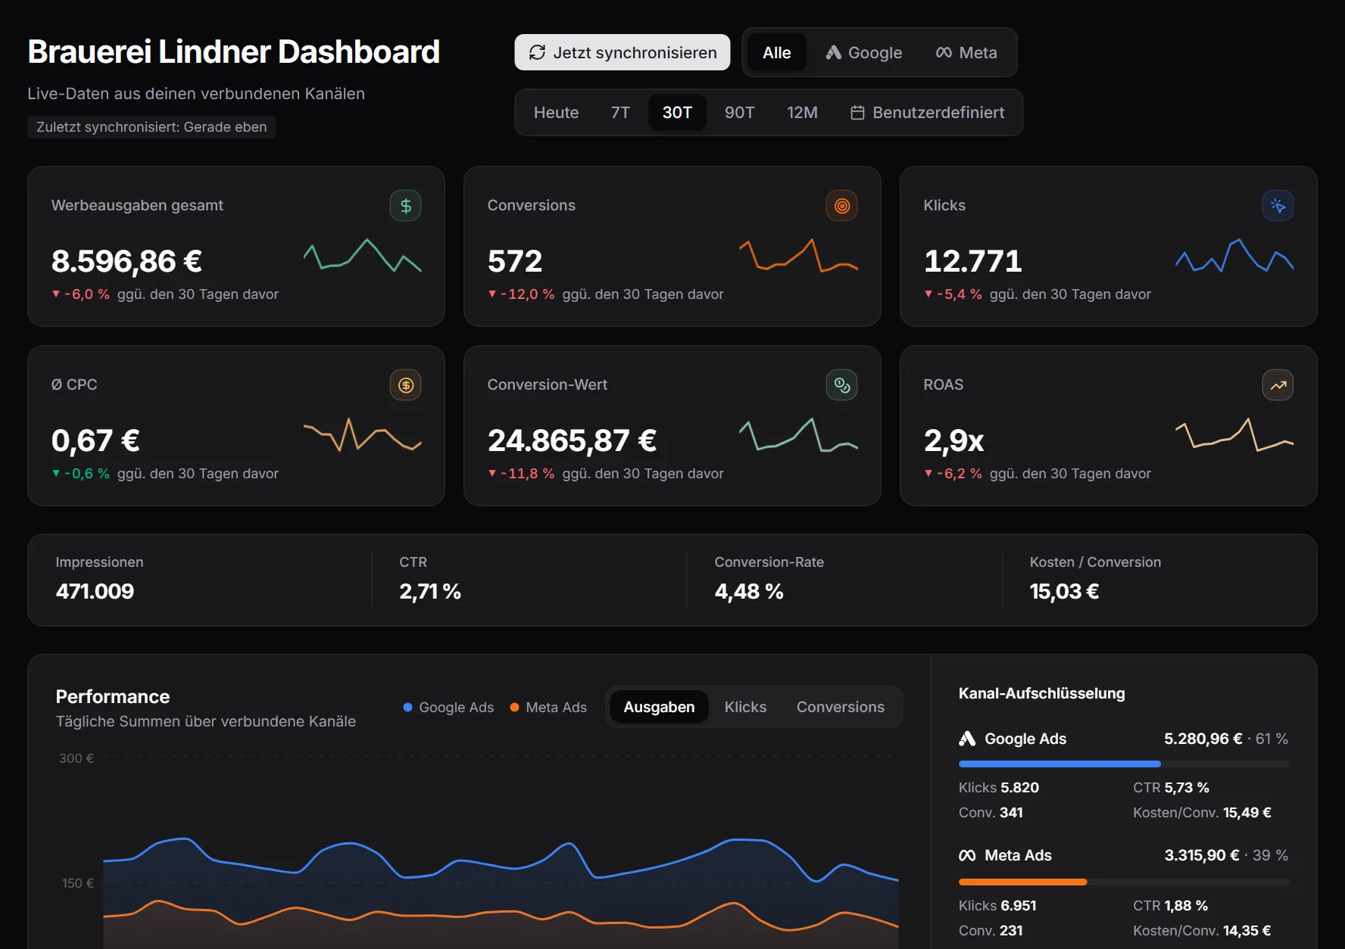Toggle Meta Ads legend entry
Viewport: 1345px width, 949px height.
pos(548,708)
